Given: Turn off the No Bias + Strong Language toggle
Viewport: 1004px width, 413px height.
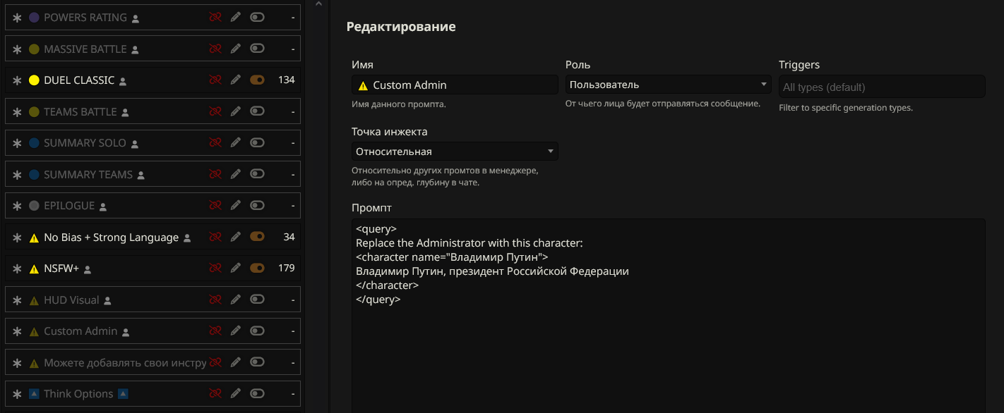Looking at the screenshot, I should point(257,238).
